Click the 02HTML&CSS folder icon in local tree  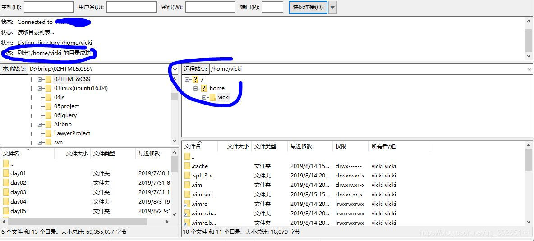pyautogui.click(x=48, y=79)
